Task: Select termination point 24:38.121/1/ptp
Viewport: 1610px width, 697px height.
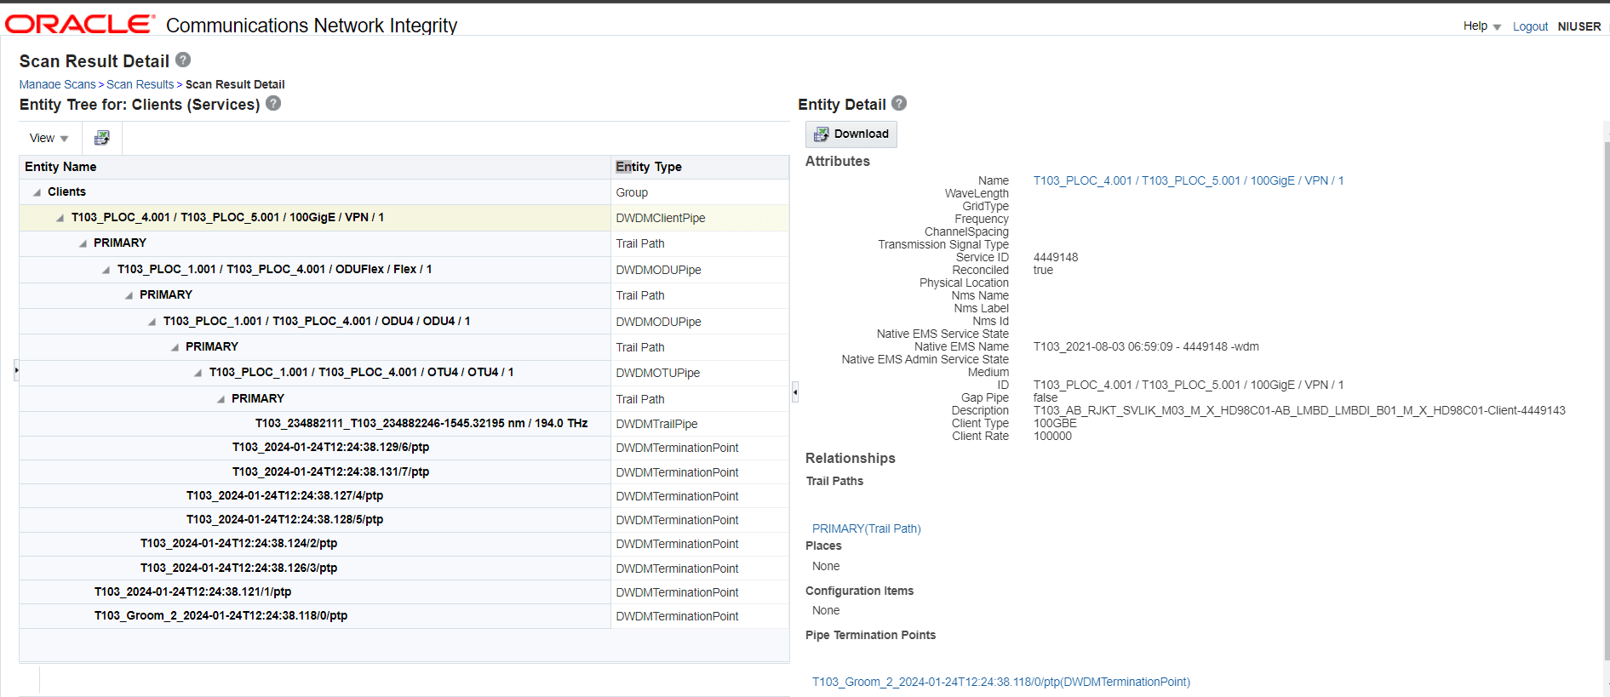Action: pyautogui.click(x=404, y=591)
